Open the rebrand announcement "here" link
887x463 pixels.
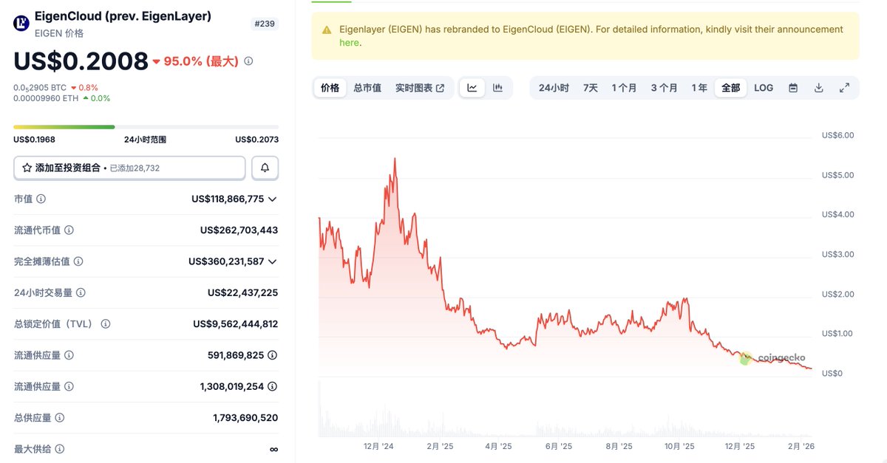coord(349,43)
